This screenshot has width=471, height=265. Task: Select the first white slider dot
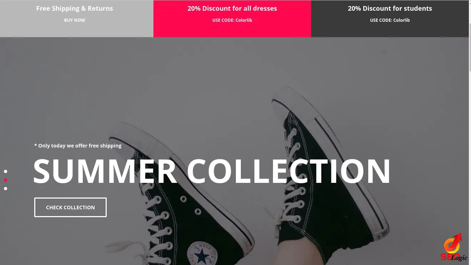5,171
